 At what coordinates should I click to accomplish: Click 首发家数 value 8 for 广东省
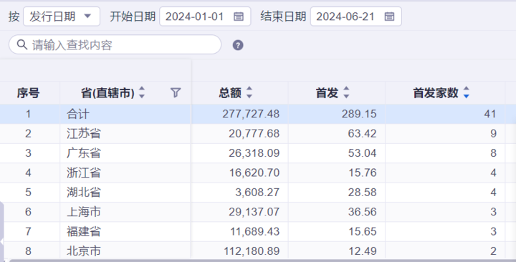(493, 153)
